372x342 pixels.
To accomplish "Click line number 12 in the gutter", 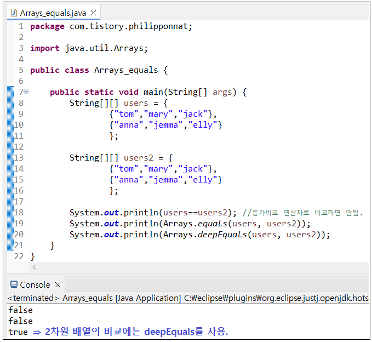I will click(19, 147).
